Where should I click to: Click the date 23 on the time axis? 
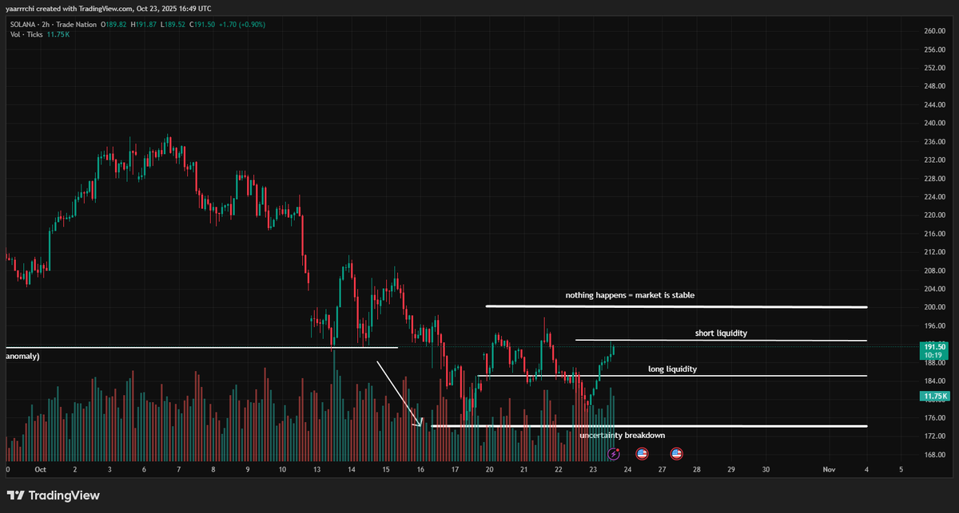click(593, 470)
